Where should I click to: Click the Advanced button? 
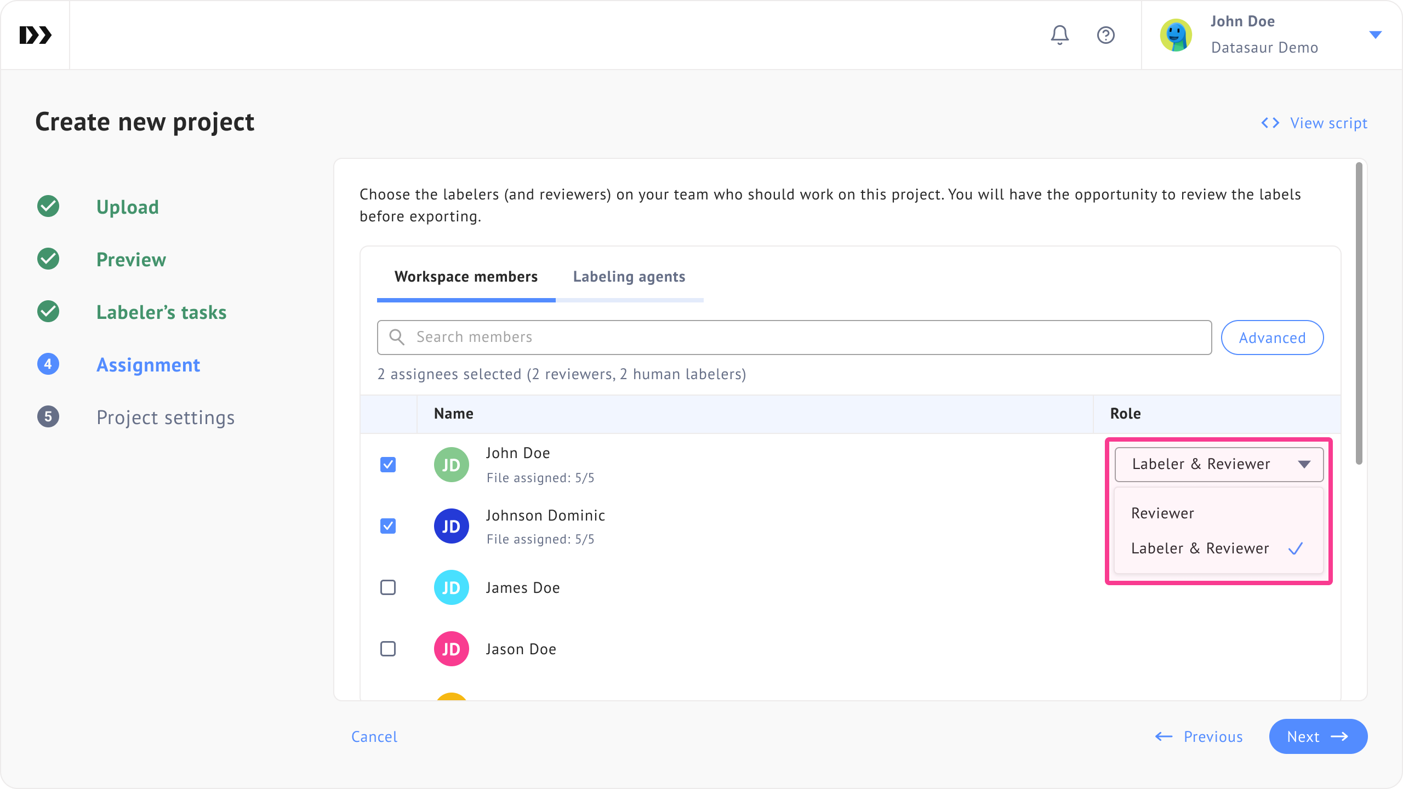[1272, 338]
